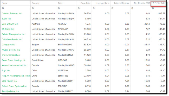Sort table by Country header

click(x=35, y=3)
